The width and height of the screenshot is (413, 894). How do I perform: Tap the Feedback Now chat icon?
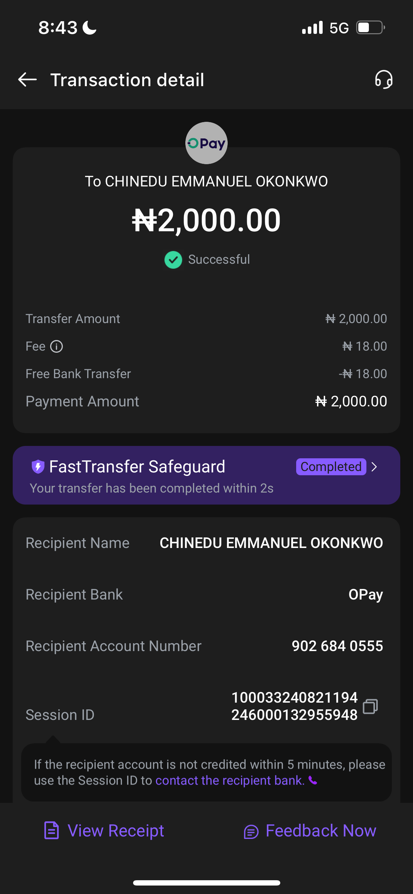coord(251,832)
